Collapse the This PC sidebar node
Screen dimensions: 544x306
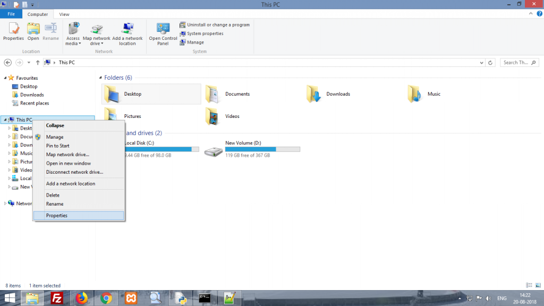click(x=55, y=125)
